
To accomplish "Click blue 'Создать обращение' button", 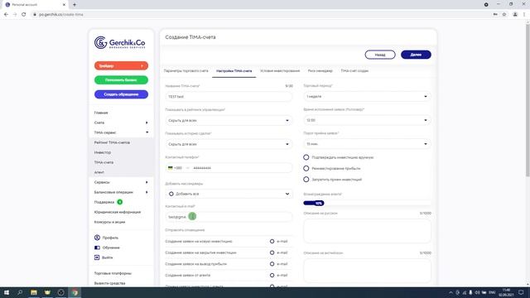I will [121, 94].
